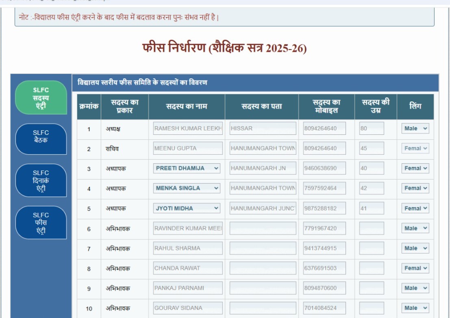Click the mobile field 8094870600

[324, 288]
